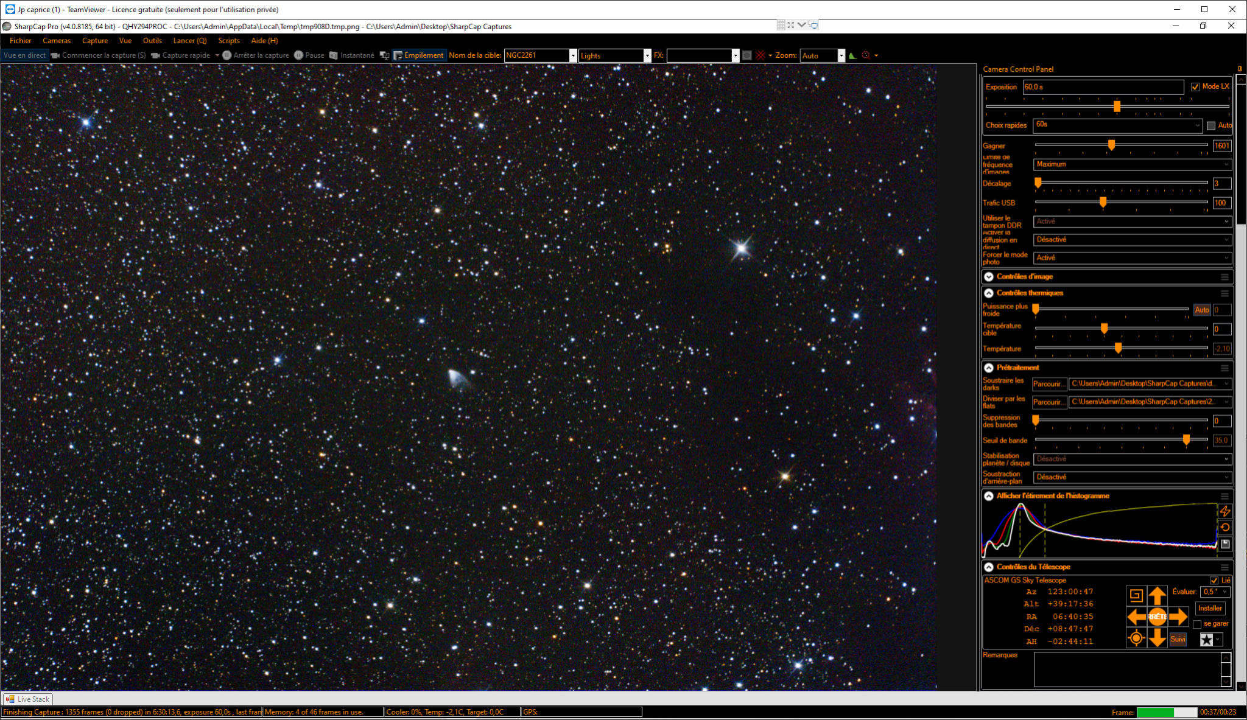This screenshot has height=720, width=1247.
Task: Click Capture rapide in the toolbar
Action: tap(181, 55)
